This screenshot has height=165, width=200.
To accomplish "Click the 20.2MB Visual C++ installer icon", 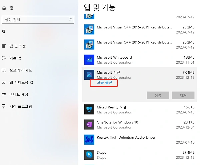I will point(89,45).
